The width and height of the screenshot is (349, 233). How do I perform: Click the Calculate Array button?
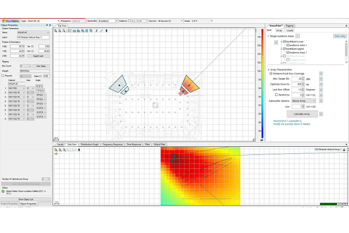(302, 114)
